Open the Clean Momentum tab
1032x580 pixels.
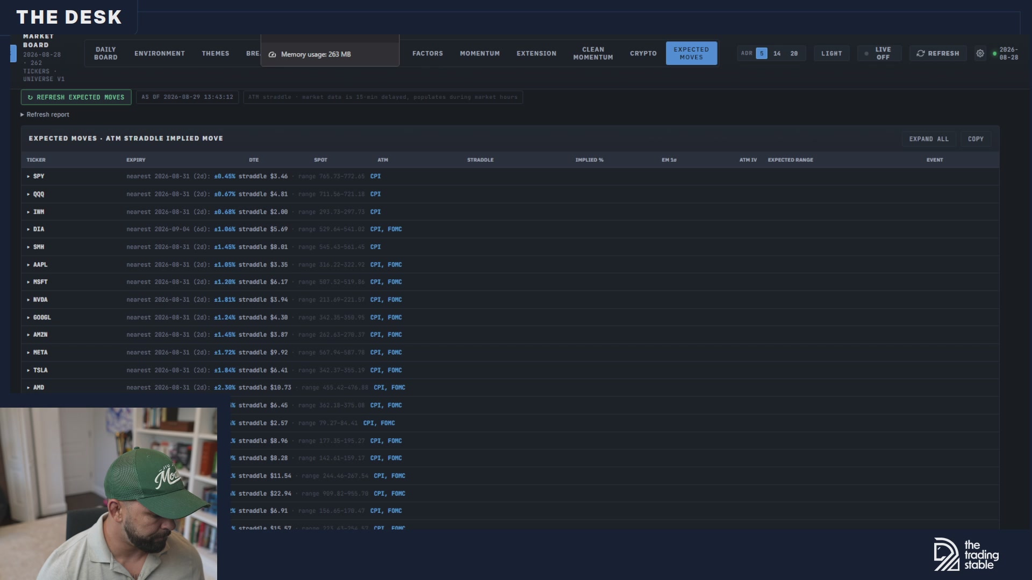point(593,53)
